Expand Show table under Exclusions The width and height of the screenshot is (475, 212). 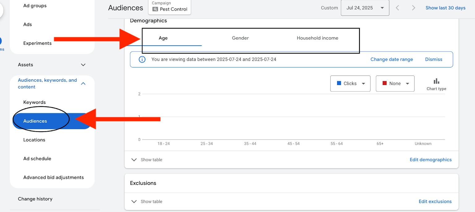pyautogui.click(x=147, y=202)
